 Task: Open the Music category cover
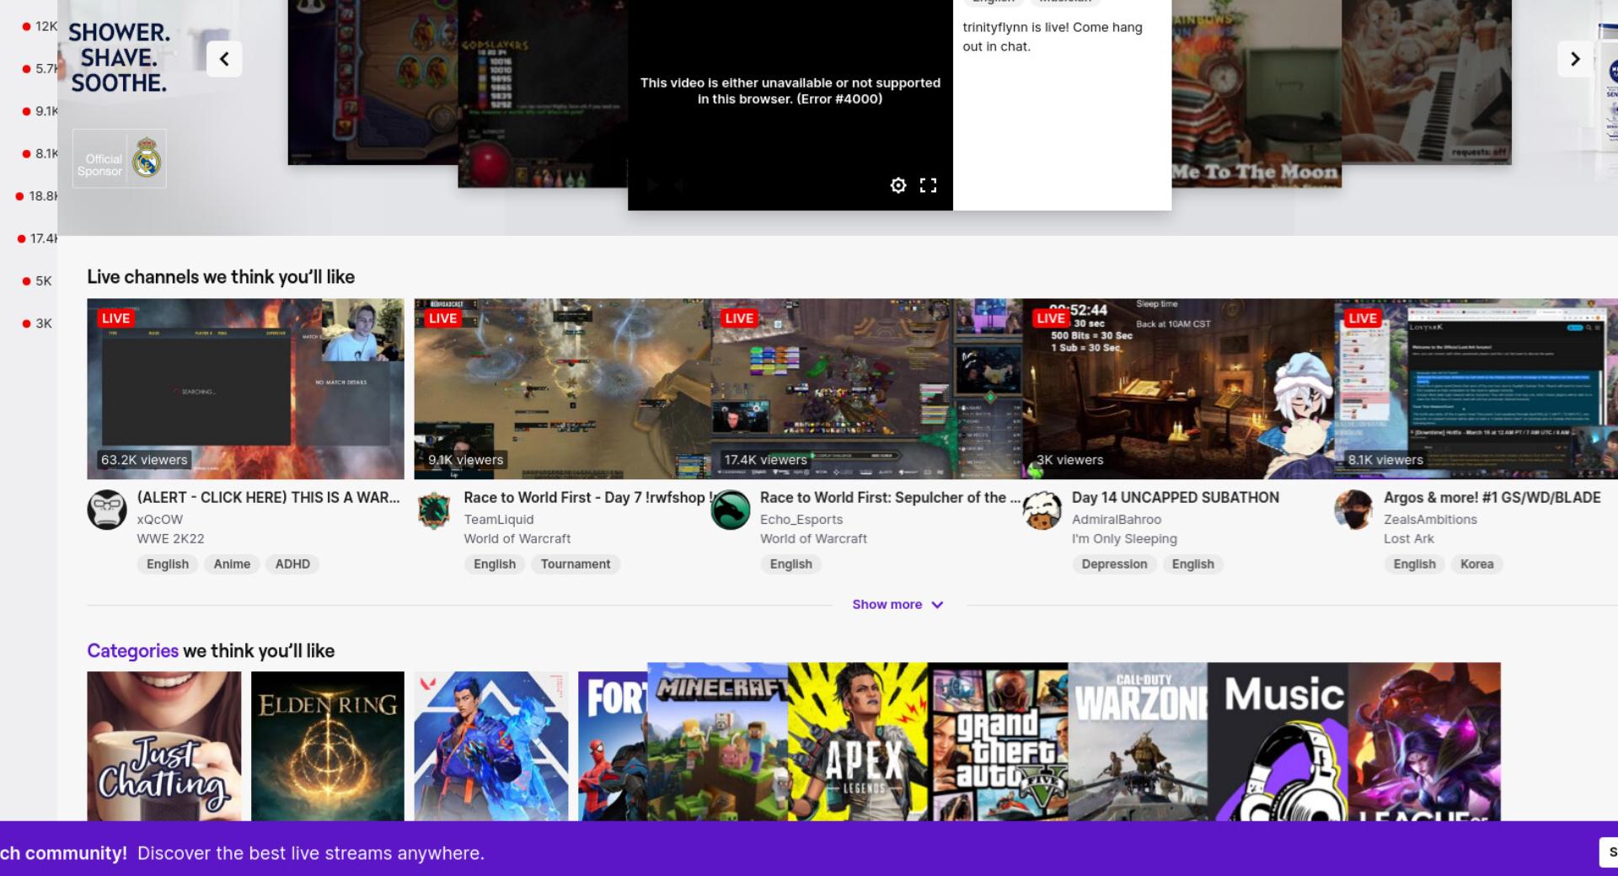tap(1278, 741)
